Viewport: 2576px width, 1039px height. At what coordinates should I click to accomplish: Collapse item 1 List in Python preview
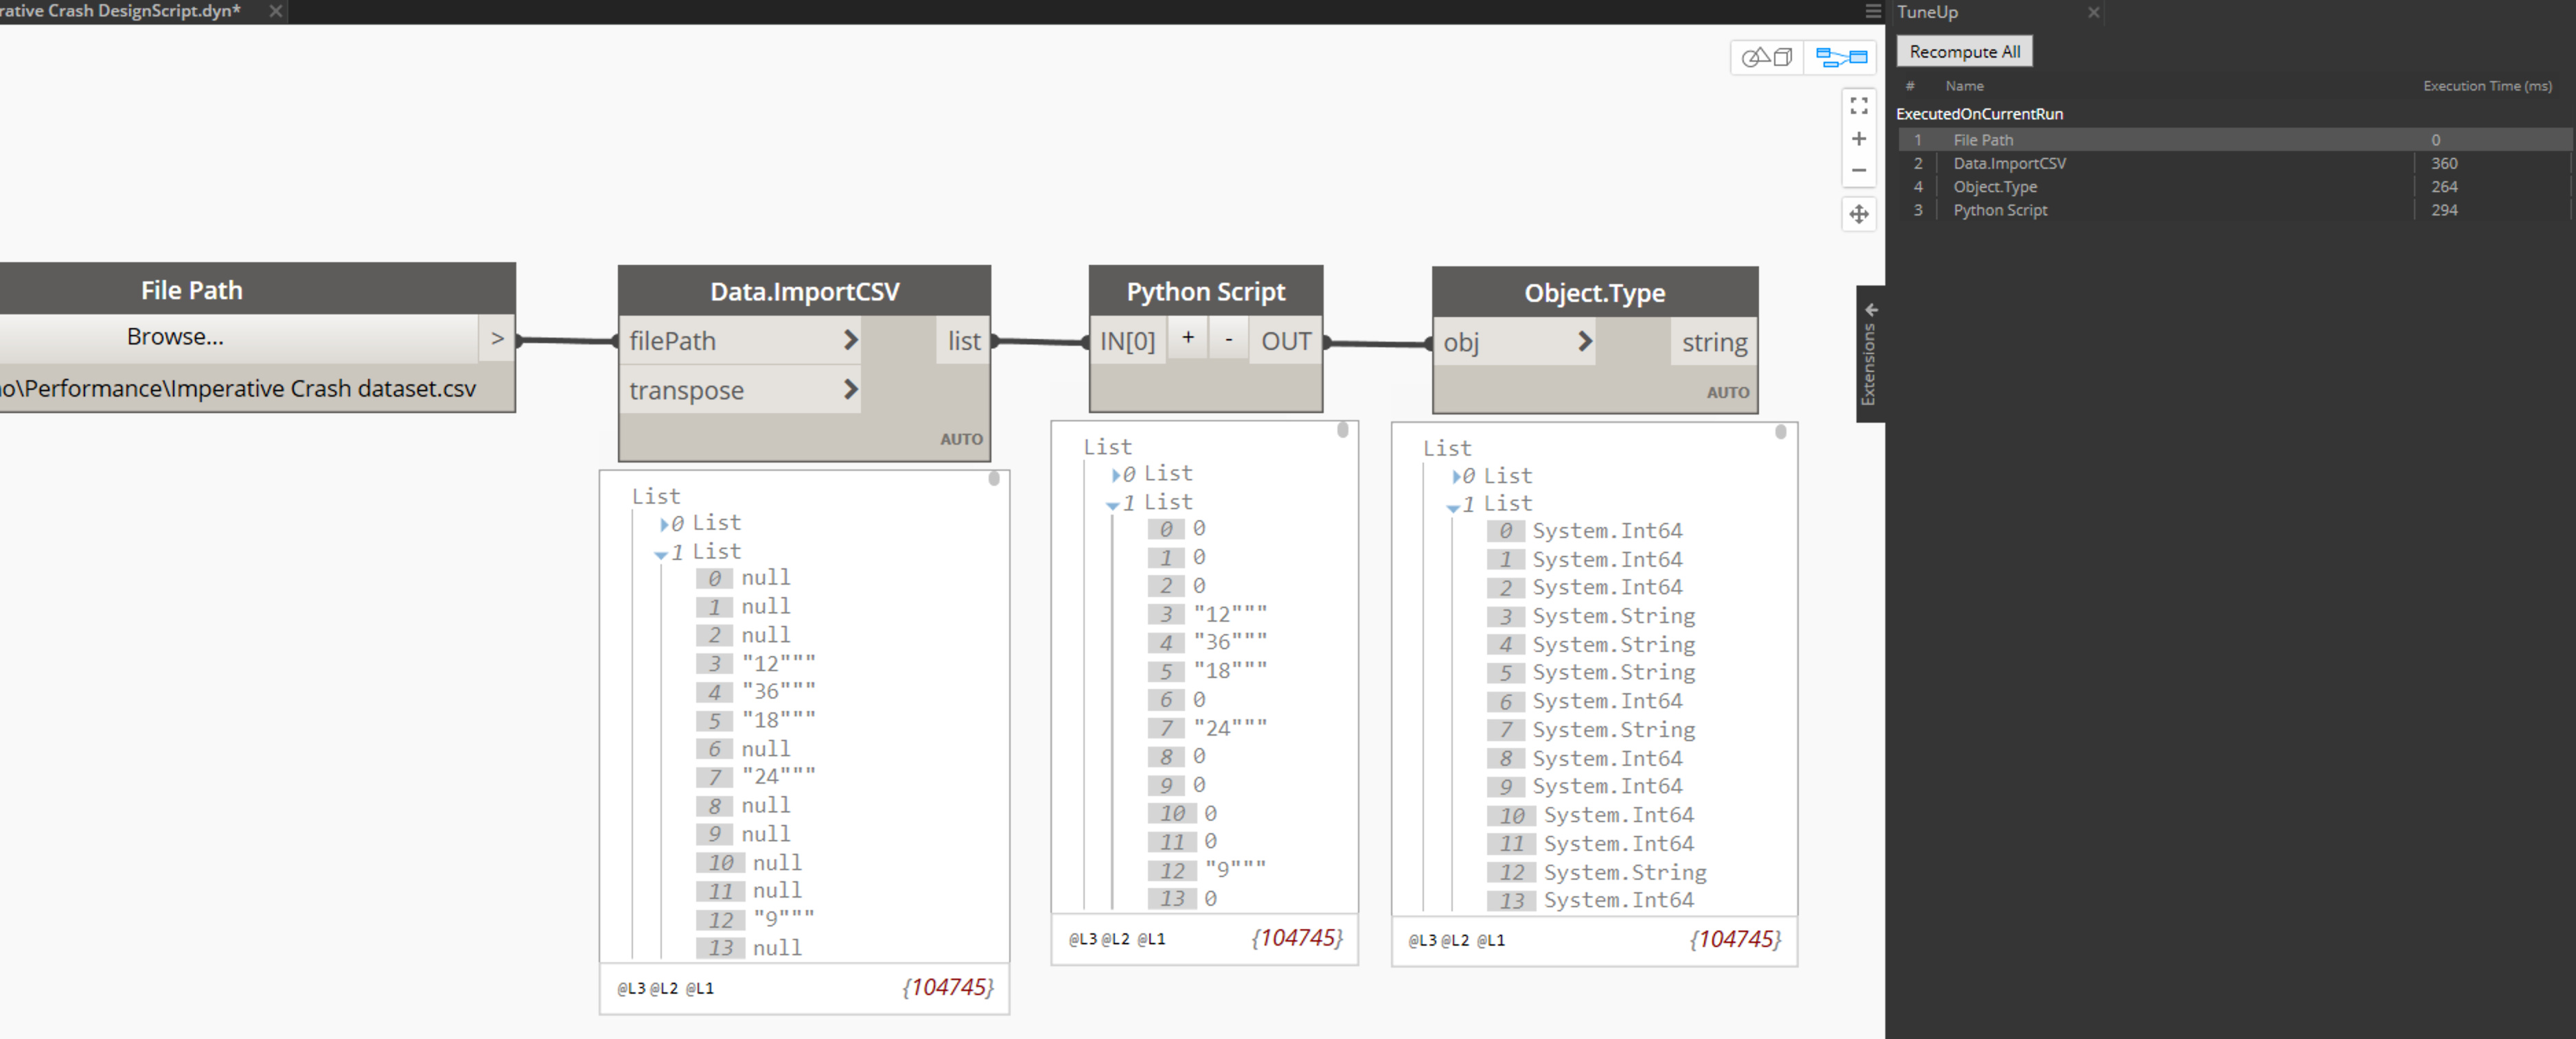(1112, 504)
